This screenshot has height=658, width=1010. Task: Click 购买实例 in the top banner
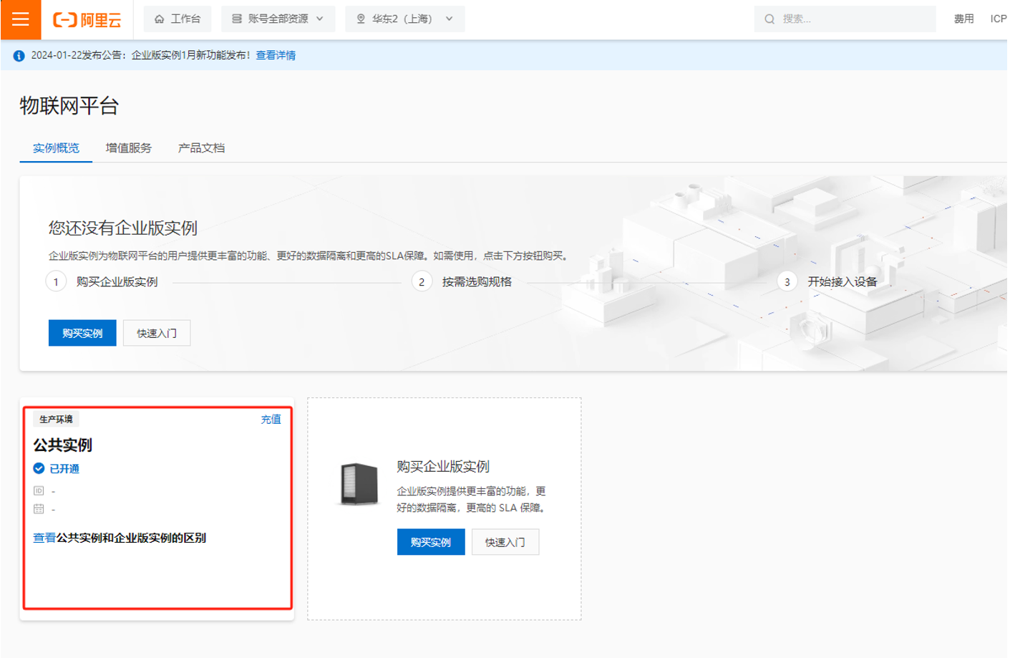82,333
